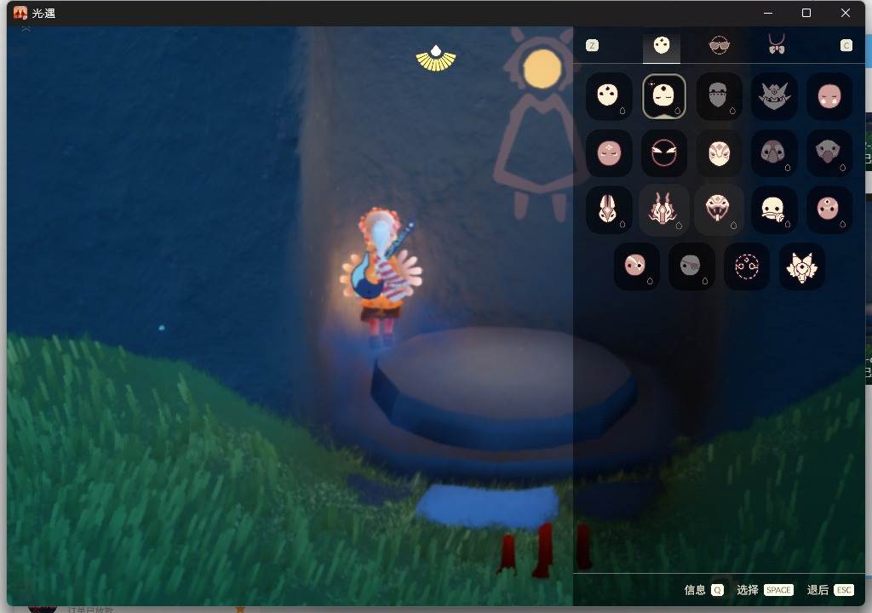Equip the antlered dragon mask
Screen dimensions: 872x613
pos(663,209)
